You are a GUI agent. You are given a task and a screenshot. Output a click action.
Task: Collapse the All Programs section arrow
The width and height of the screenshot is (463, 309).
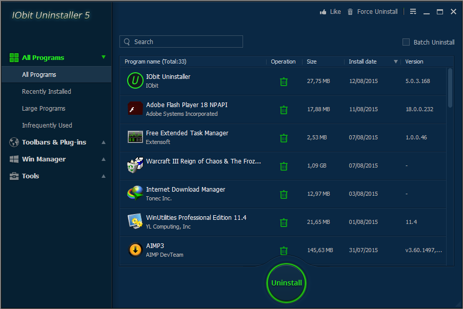coord(104,57)
